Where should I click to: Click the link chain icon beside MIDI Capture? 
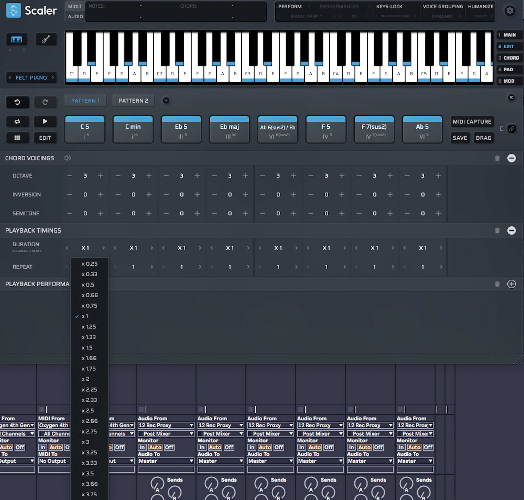click(511, 129)
